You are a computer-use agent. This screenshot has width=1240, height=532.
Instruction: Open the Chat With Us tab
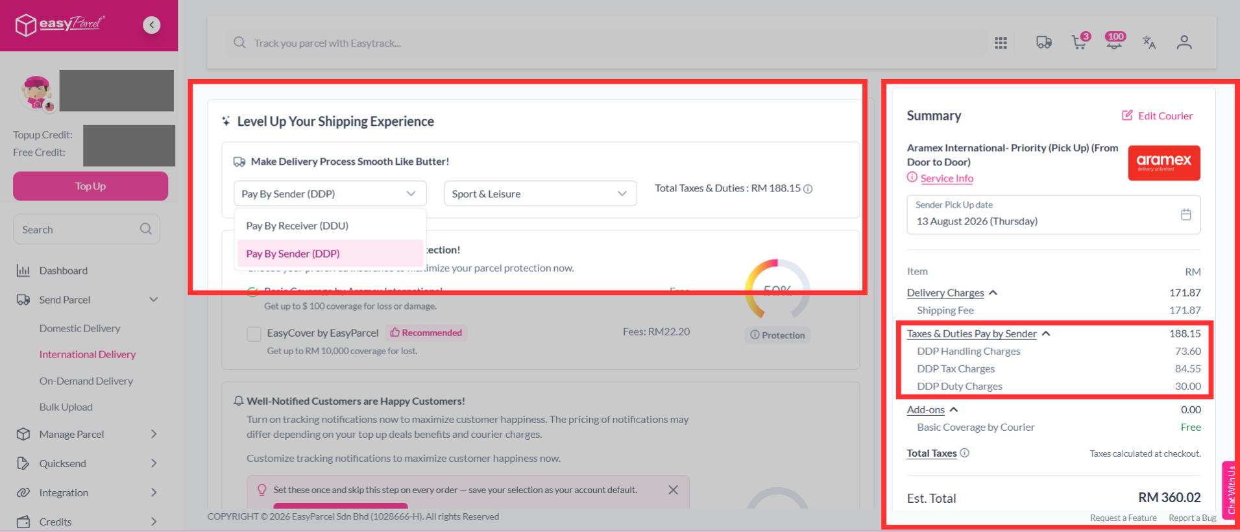(1231, 490)
